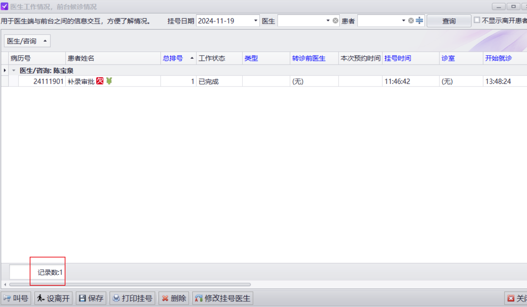Image resolution: width=527 pixels, height=307 pixels.
Task: Click the 诊室 (无) cell
Action: pos(461,81)
